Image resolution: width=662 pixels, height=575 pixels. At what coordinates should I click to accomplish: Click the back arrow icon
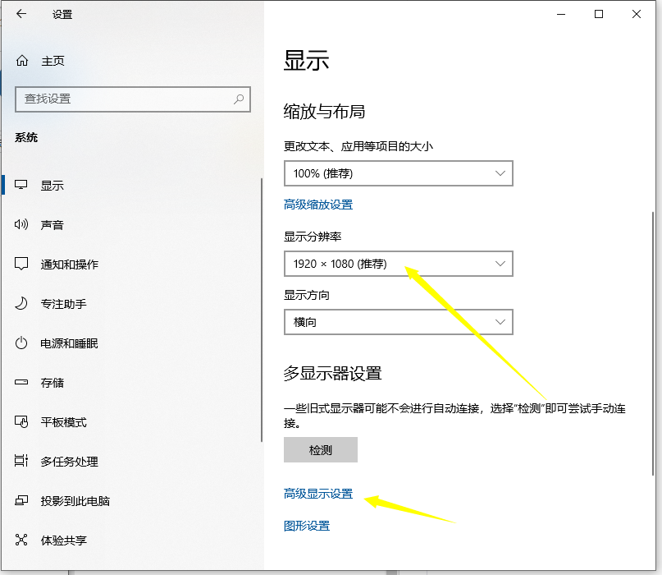[21, 14]
